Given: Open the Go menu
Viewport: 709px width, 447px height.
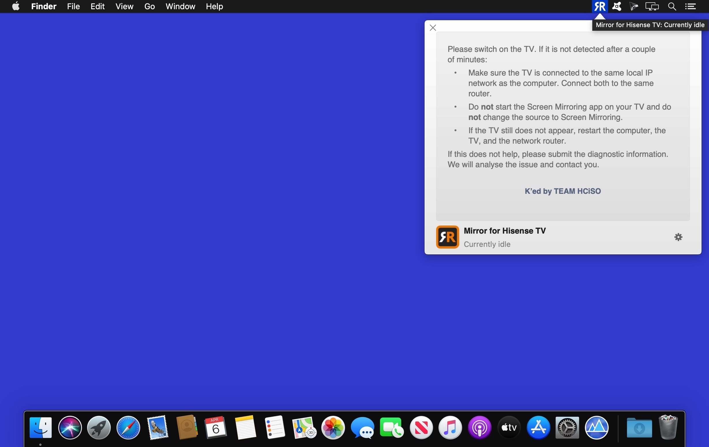Looking at the screenshot, I should point(150,6).
